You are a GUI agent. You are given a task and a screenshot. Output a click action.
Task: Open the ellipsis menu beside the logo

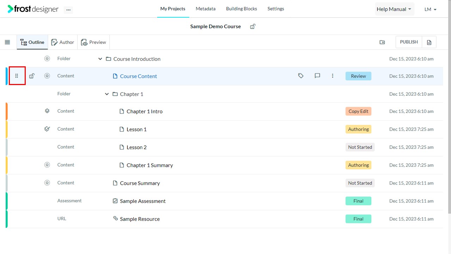point(68,10)
